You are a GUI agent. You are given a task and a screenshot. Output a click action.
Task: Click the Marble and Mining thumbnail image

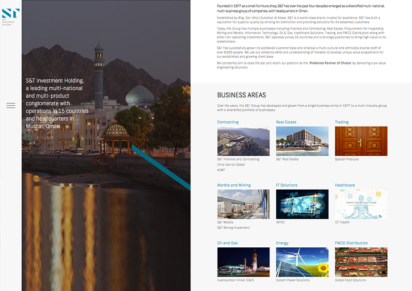pos(243,204)
